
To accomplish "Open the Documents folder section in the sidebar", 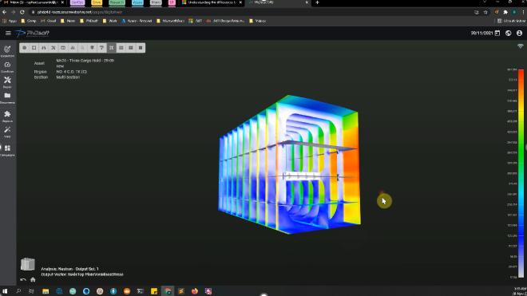I will click(7, 98).
